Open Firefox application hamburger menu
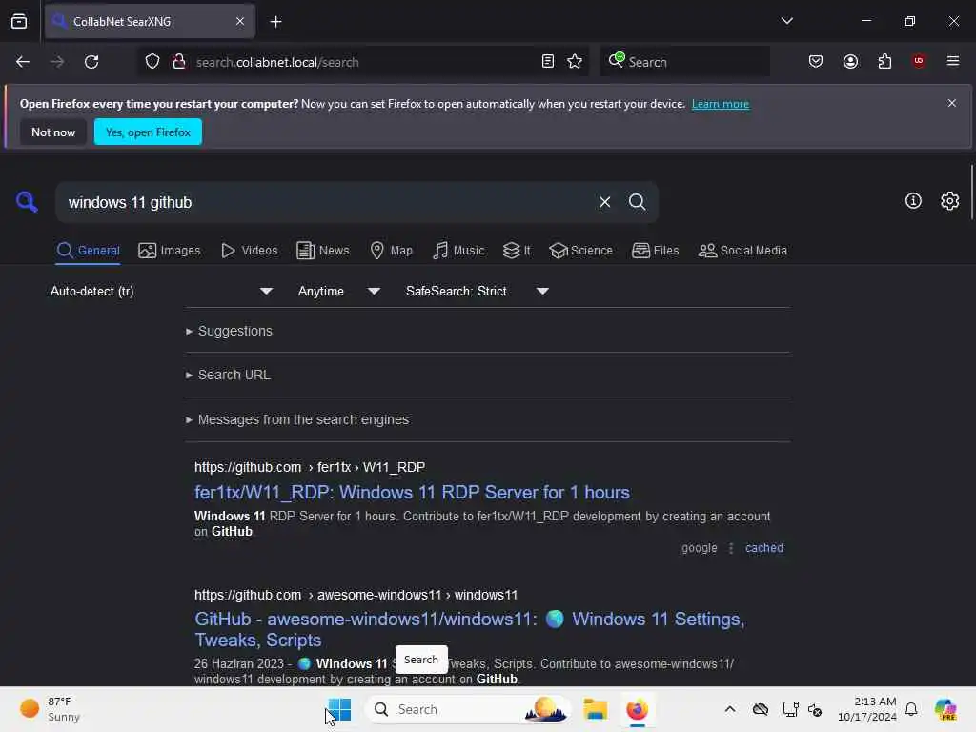The height and width of the screenshot is (732, 976). 953,61
